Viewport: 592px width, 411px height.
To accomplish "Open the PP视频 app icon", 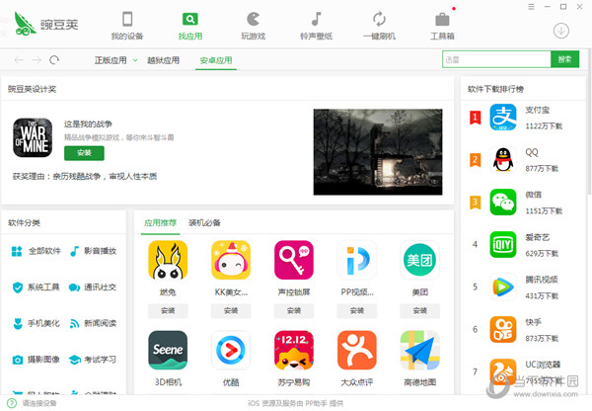I will pyautogui.click(x=357, y=260).
